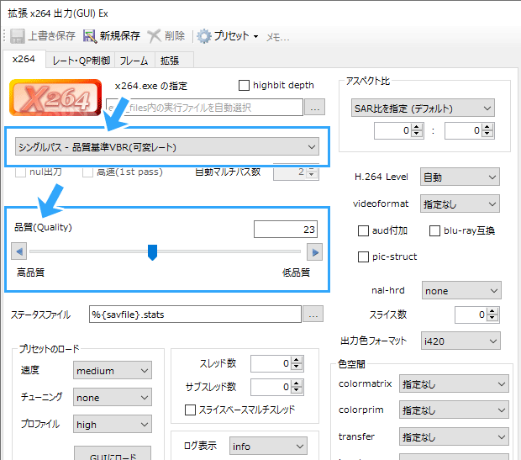
Task: Click the quality value field showing 23
Action: click(287, 229)
